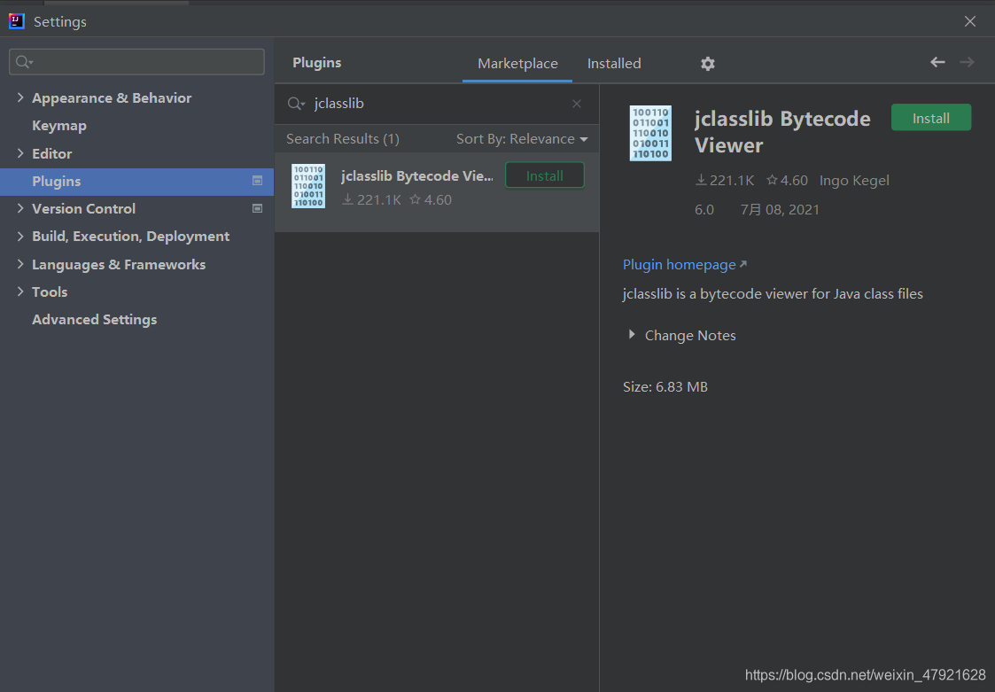This screenshot has width=995, height=692.
Task: Click the jclasslib plugin search field
Action: pos(438,104)
